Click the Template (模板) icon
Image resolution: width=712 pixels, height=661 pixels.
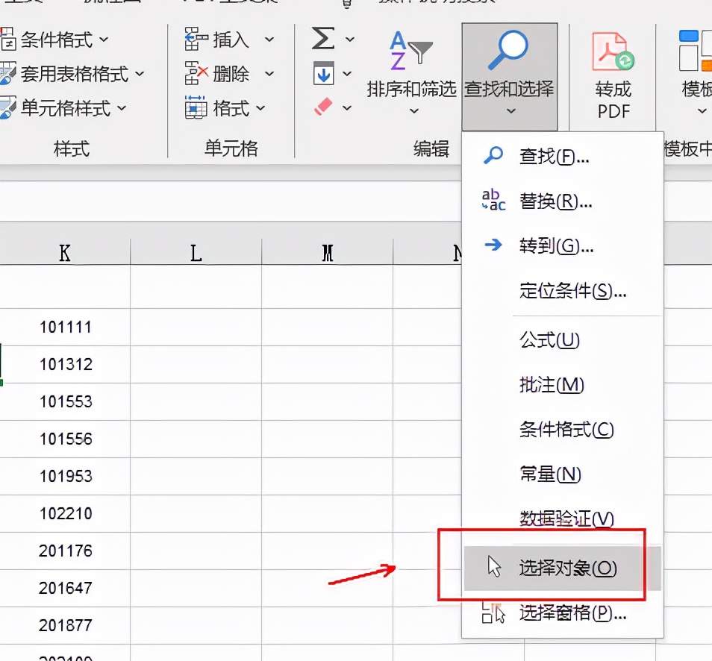[x=695, y=51]
